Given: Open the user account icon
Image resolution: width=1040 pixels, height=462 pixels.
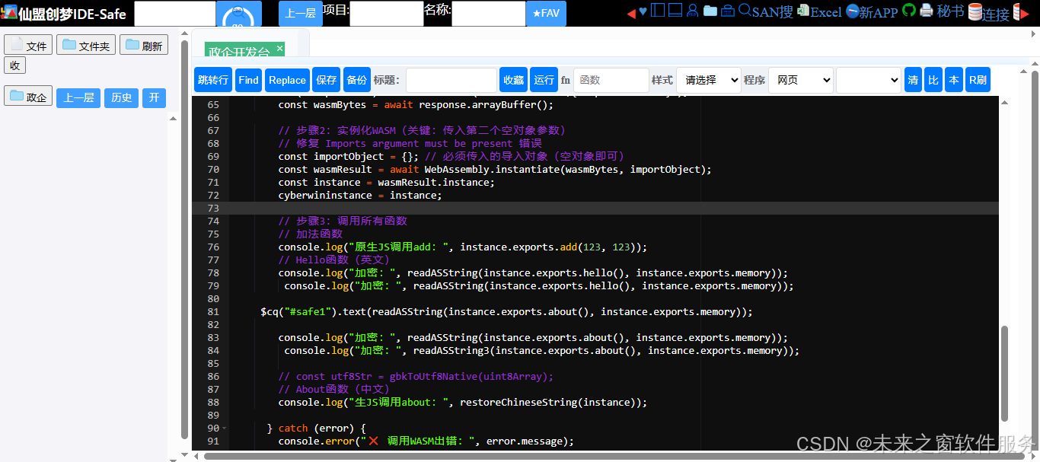Looking at the screenshot, I should 692,10.
